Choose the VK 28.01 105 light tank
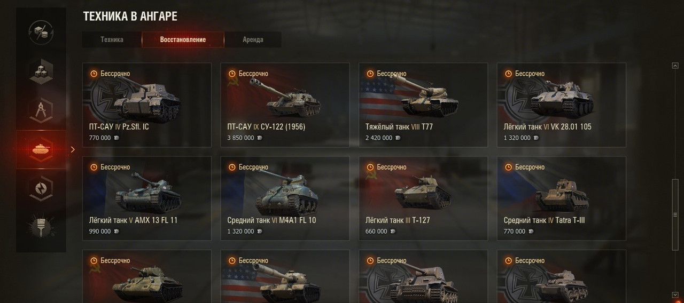Image resolution: width=684 pixels, height=303 pixels. 562,105
